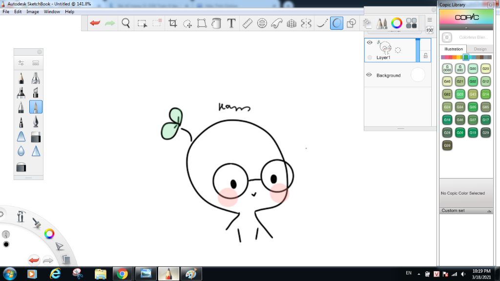Select the Steady Stroke tool
Screen dimensions: 500x281
322,23
